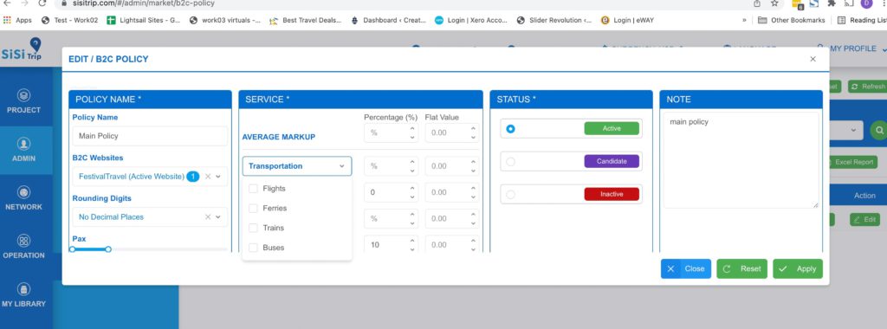The height and width of the screenshot is (329, 887).
Task: Open the Apps bookmarks grid
Action: pos(17,21)
